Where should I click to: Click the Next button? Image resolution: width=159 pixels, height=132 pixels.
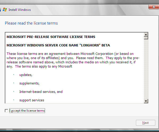[145, 123]
